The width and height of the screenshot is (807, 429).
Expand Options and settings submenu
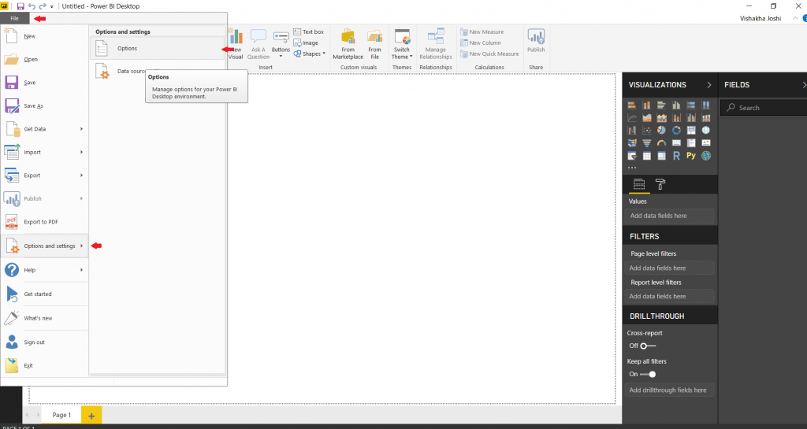point(81,246)
